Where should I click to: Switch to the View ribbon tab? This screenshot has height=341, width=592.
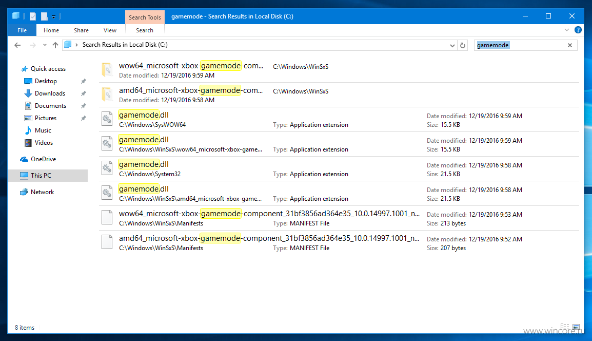click(x=110, y=30)
